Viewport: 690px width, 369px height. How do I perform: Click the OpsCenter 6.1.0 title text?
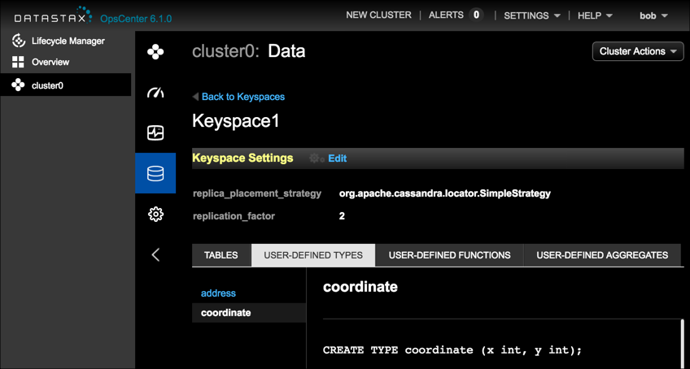(x=136, y=19)
